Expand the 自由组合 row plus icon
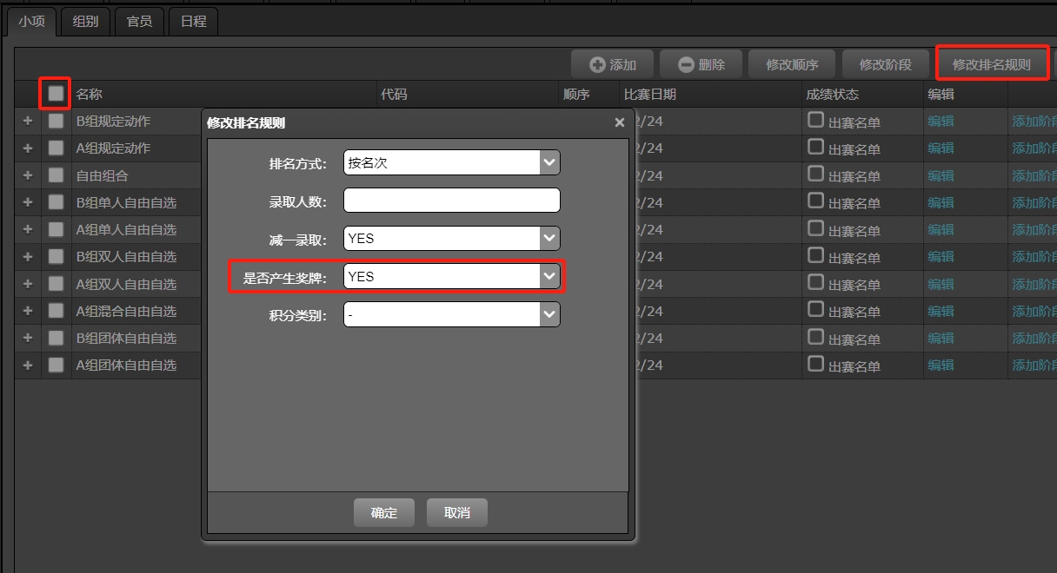This screenshot has height=573, width=1057. (x=28, y=175)
